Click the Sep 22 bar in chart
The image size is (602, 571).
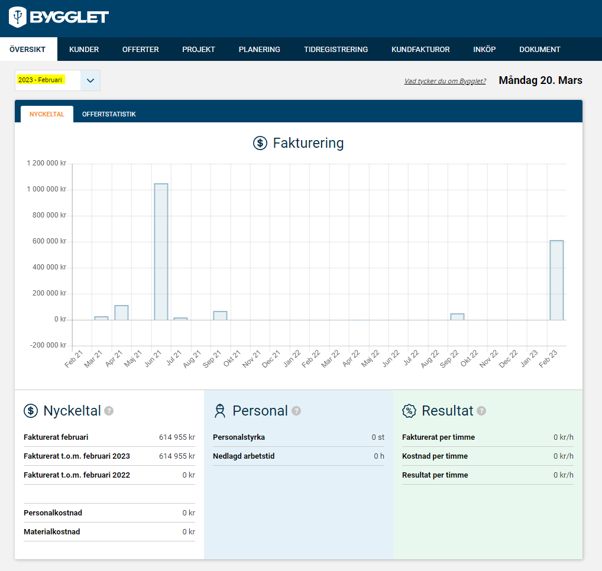[x=457, y=317]
